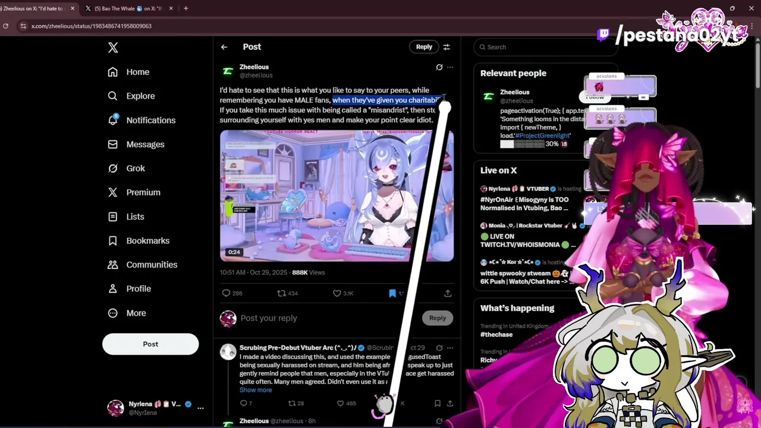
Task: Click Scrubing Pre-Debut Vtuber Arc avatar
Action: pos(228,352)
